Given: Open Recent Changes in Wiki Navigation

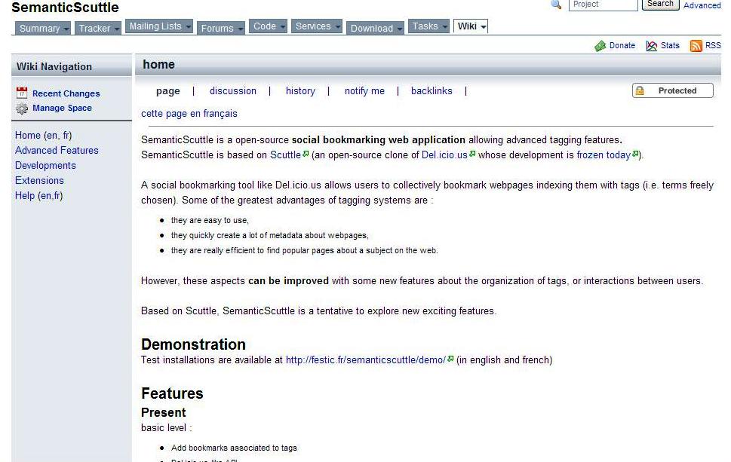Looking at the screenshot, I should point(66,93).
